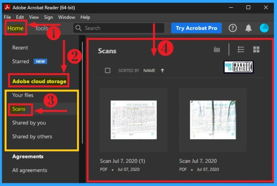This screenshot has height=186, width=277.
Task: Focus the Search input field
Action: pos(119,28)
